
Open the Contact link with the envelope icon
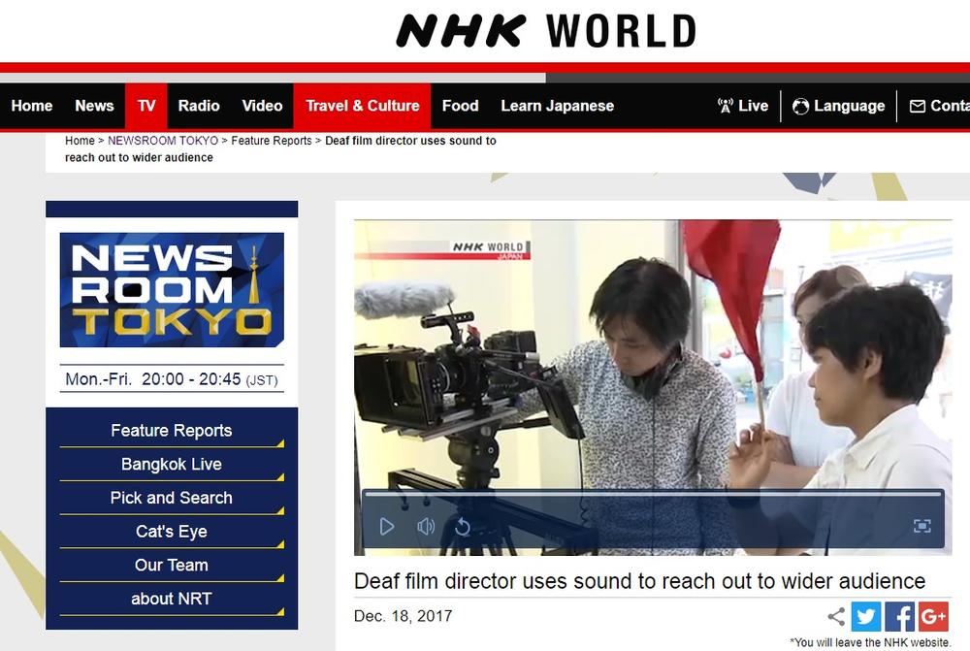click(x=939, y=106)
